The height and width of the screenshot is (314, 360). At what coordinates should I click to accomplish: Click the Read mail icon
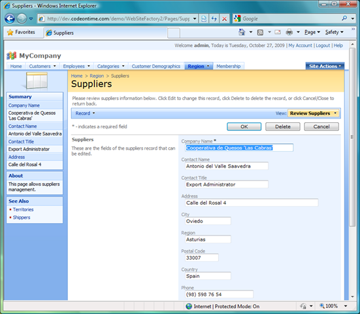coord(278,32)
